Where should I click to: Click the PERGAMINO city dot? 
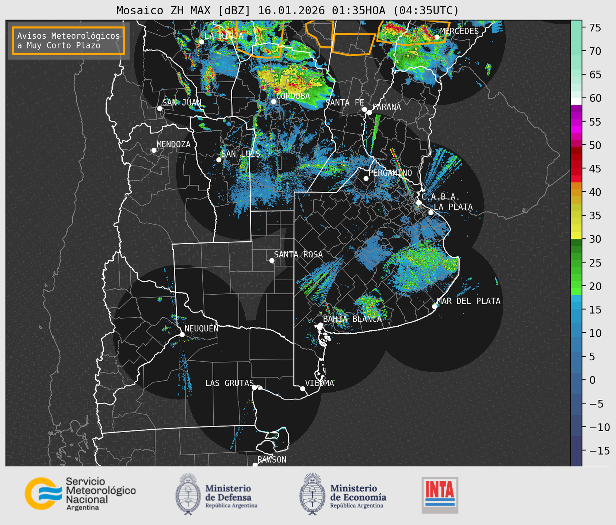pyautogui.click(x=366, y=179)
